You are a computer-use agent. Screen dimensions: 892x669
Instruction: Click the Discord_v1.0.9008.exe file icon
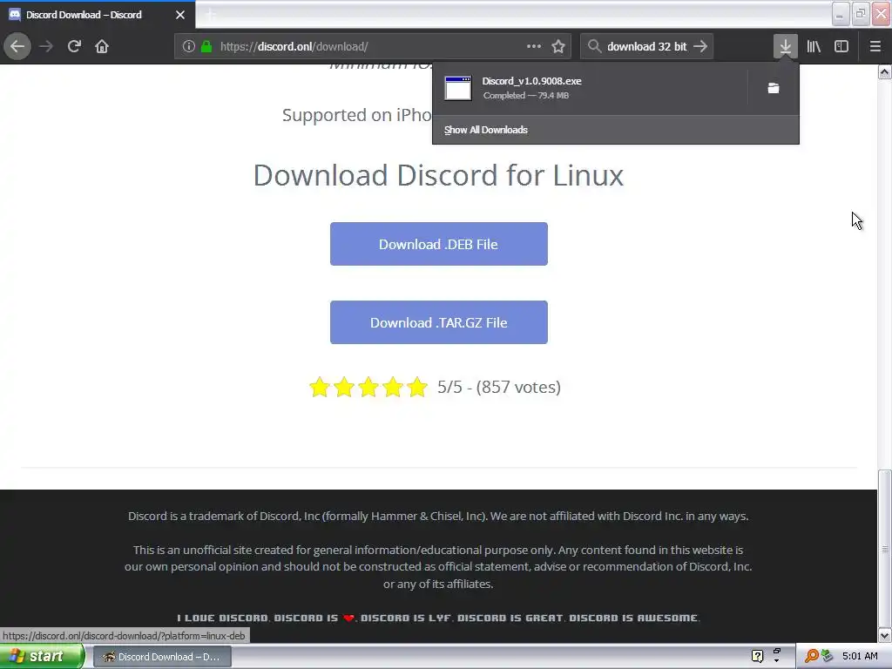pyautogui.click(x=457, y=88)
